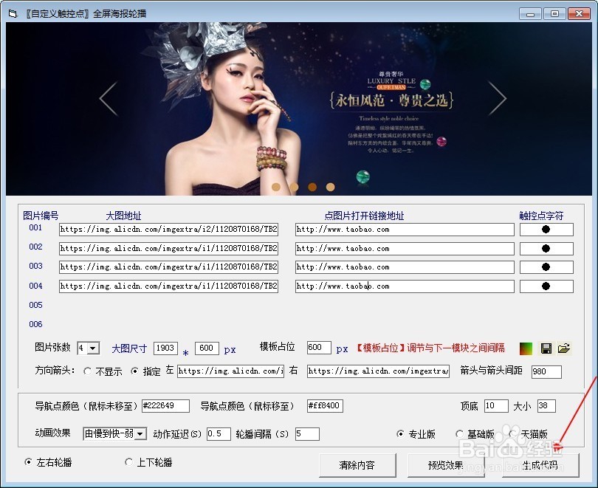The height and width of the screenshot is (488, 598).
Task: Click the second carousel navigation dot
Action: 294,187
